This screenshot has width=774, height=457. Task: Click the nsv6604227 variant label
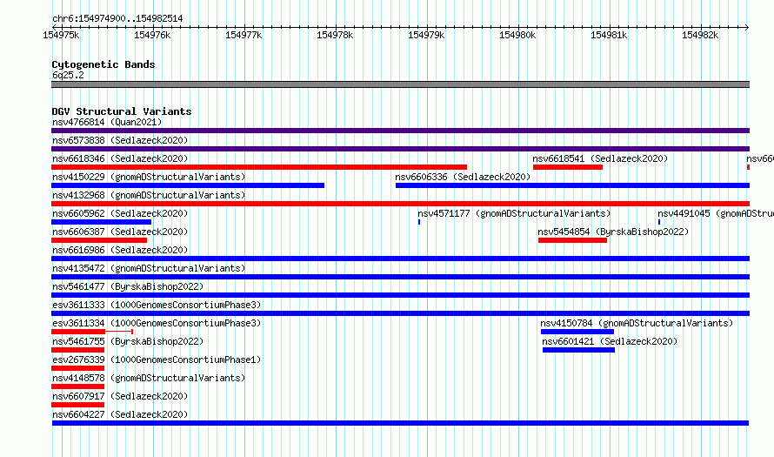(x=120, y=414)
